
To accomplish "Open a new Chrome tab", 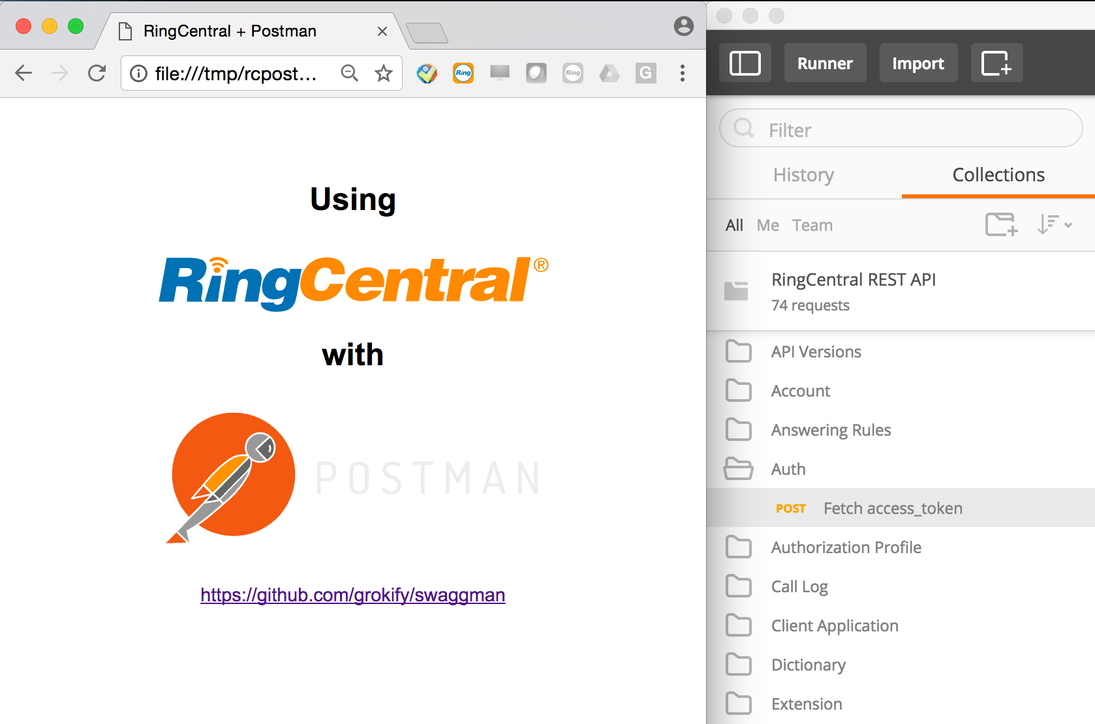I will [x=427, y=33].
